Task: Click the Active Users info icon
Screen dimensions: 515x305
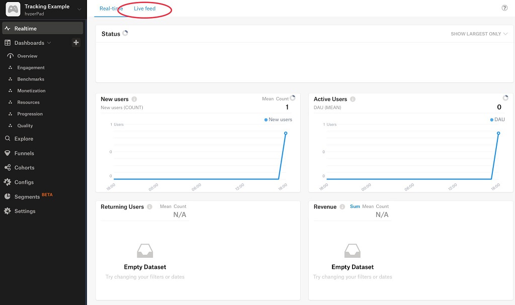Action: point(353,99)
